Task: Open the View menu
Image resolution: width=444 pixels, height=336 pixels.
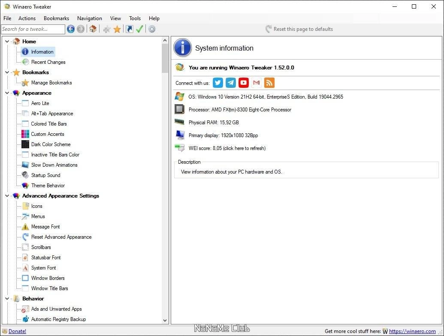Action: (115, 18)
